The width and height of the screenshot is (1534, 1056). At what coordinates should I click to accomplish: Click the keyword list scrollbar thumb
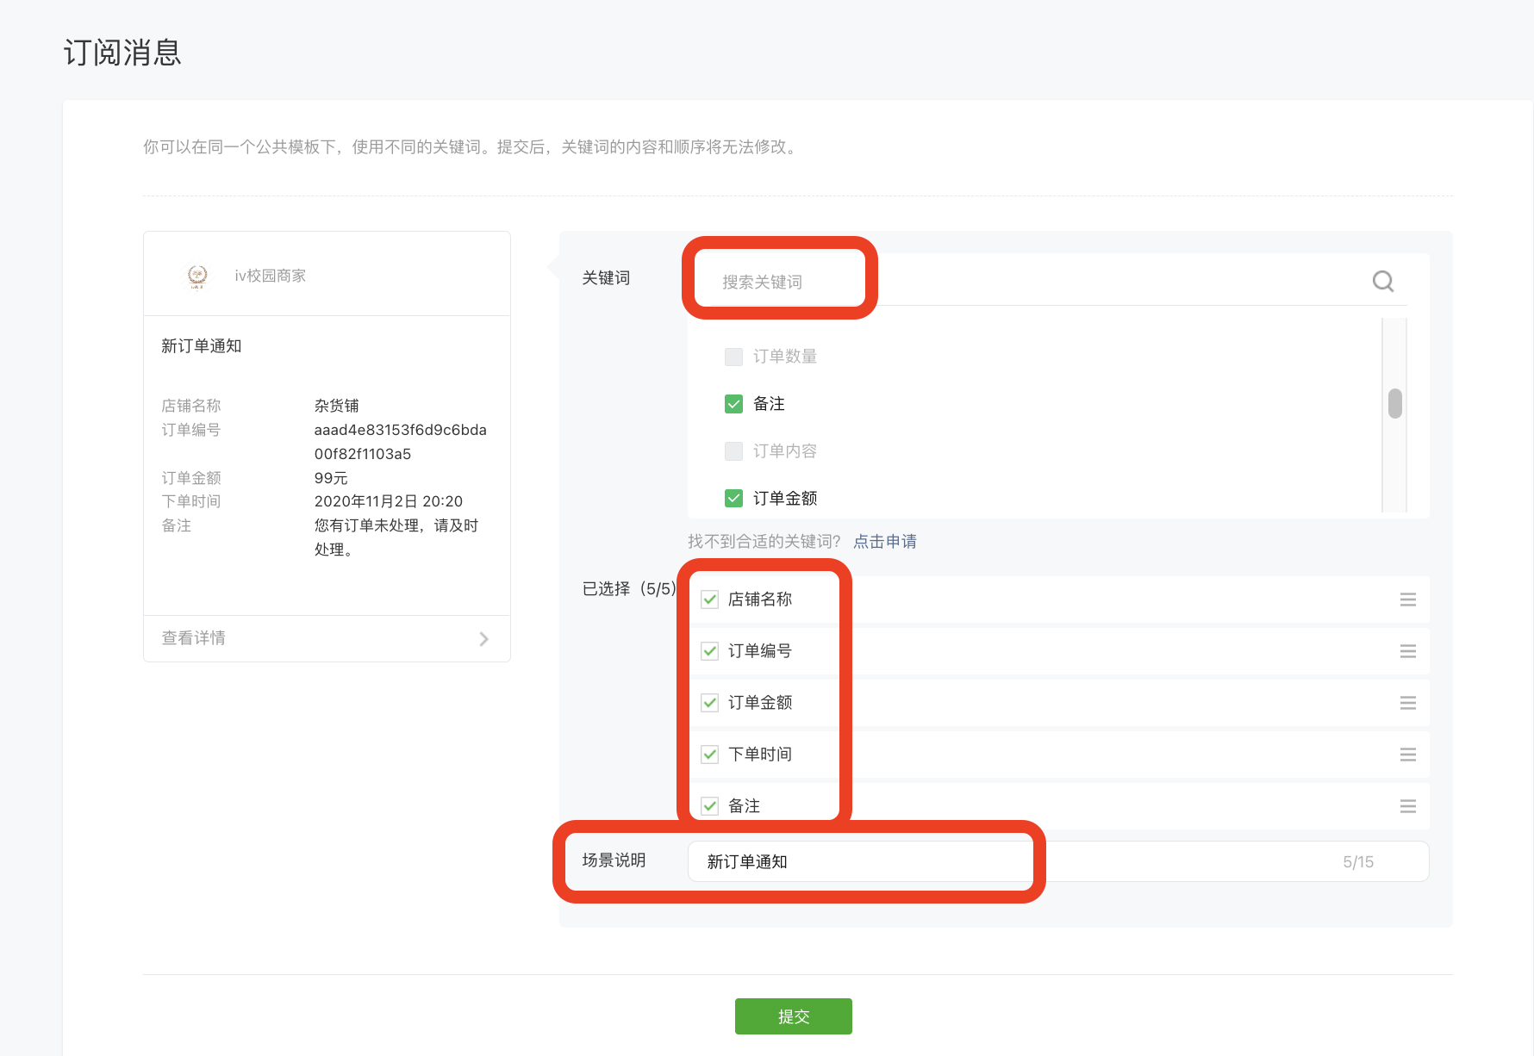click(1394, 403)
